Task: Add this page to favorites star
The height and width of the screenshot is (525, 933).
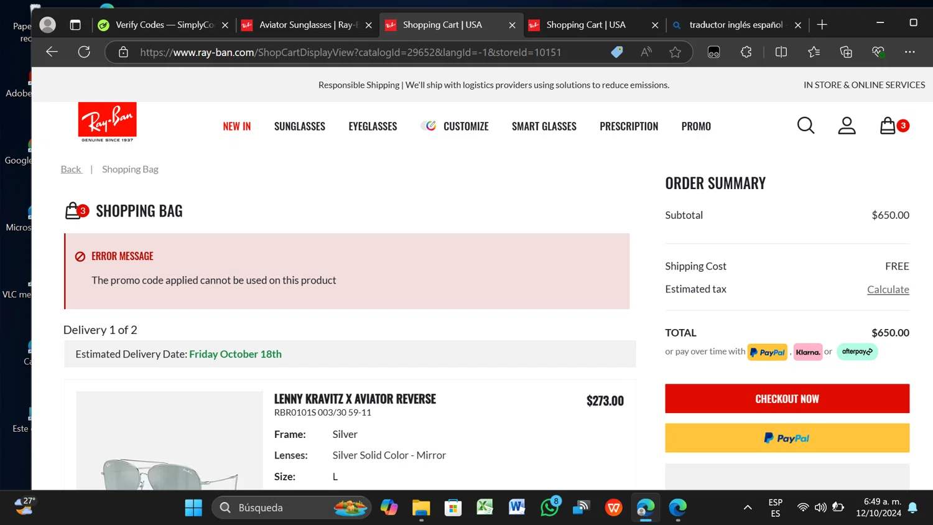Action: (x=675, y=52)
